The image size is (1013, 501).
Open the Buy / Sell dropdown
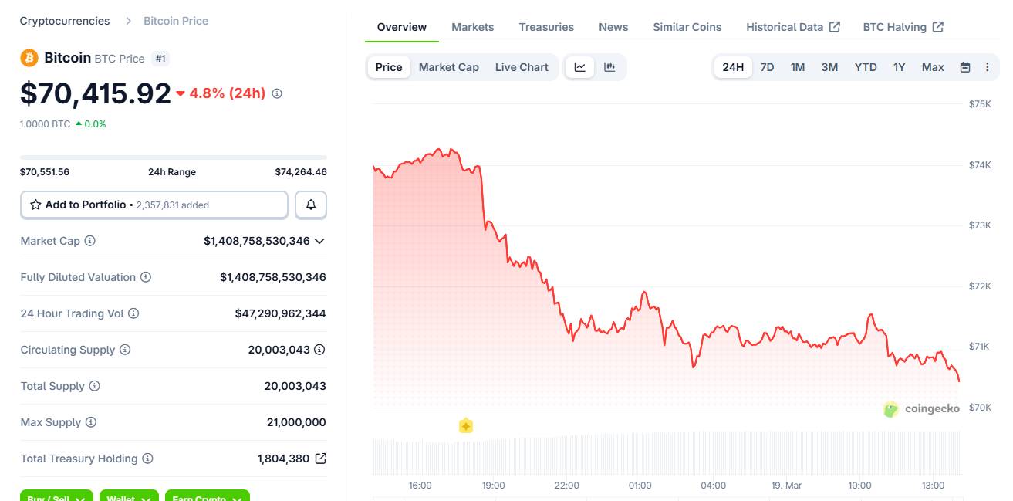point(56,496)
